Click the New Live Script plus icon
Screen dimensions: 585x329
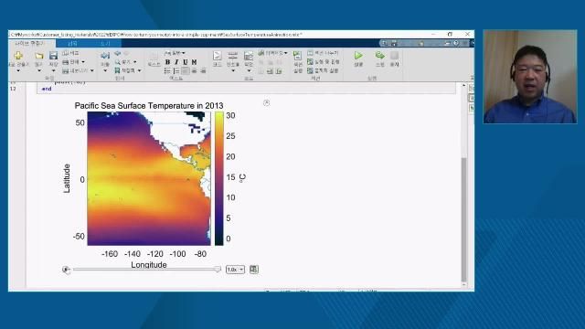coord(18,56)
